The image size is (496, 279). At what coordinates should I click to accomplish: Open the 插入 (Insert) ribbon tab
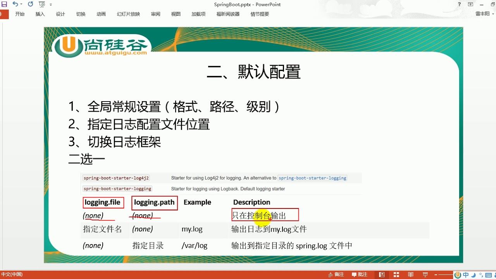40,14
